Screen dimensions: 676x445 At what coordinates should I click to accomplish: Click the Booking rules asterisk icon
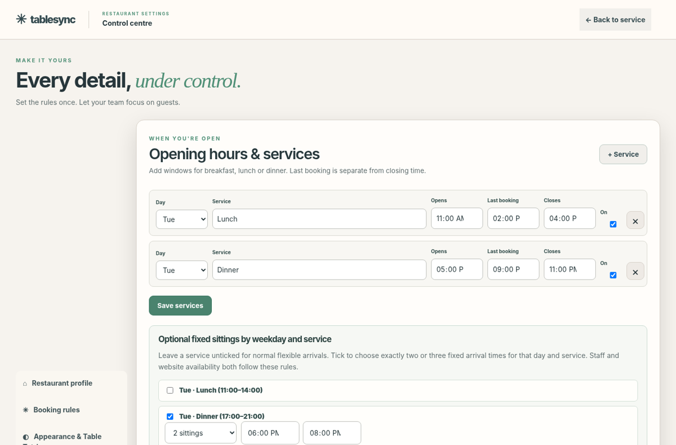25,410
